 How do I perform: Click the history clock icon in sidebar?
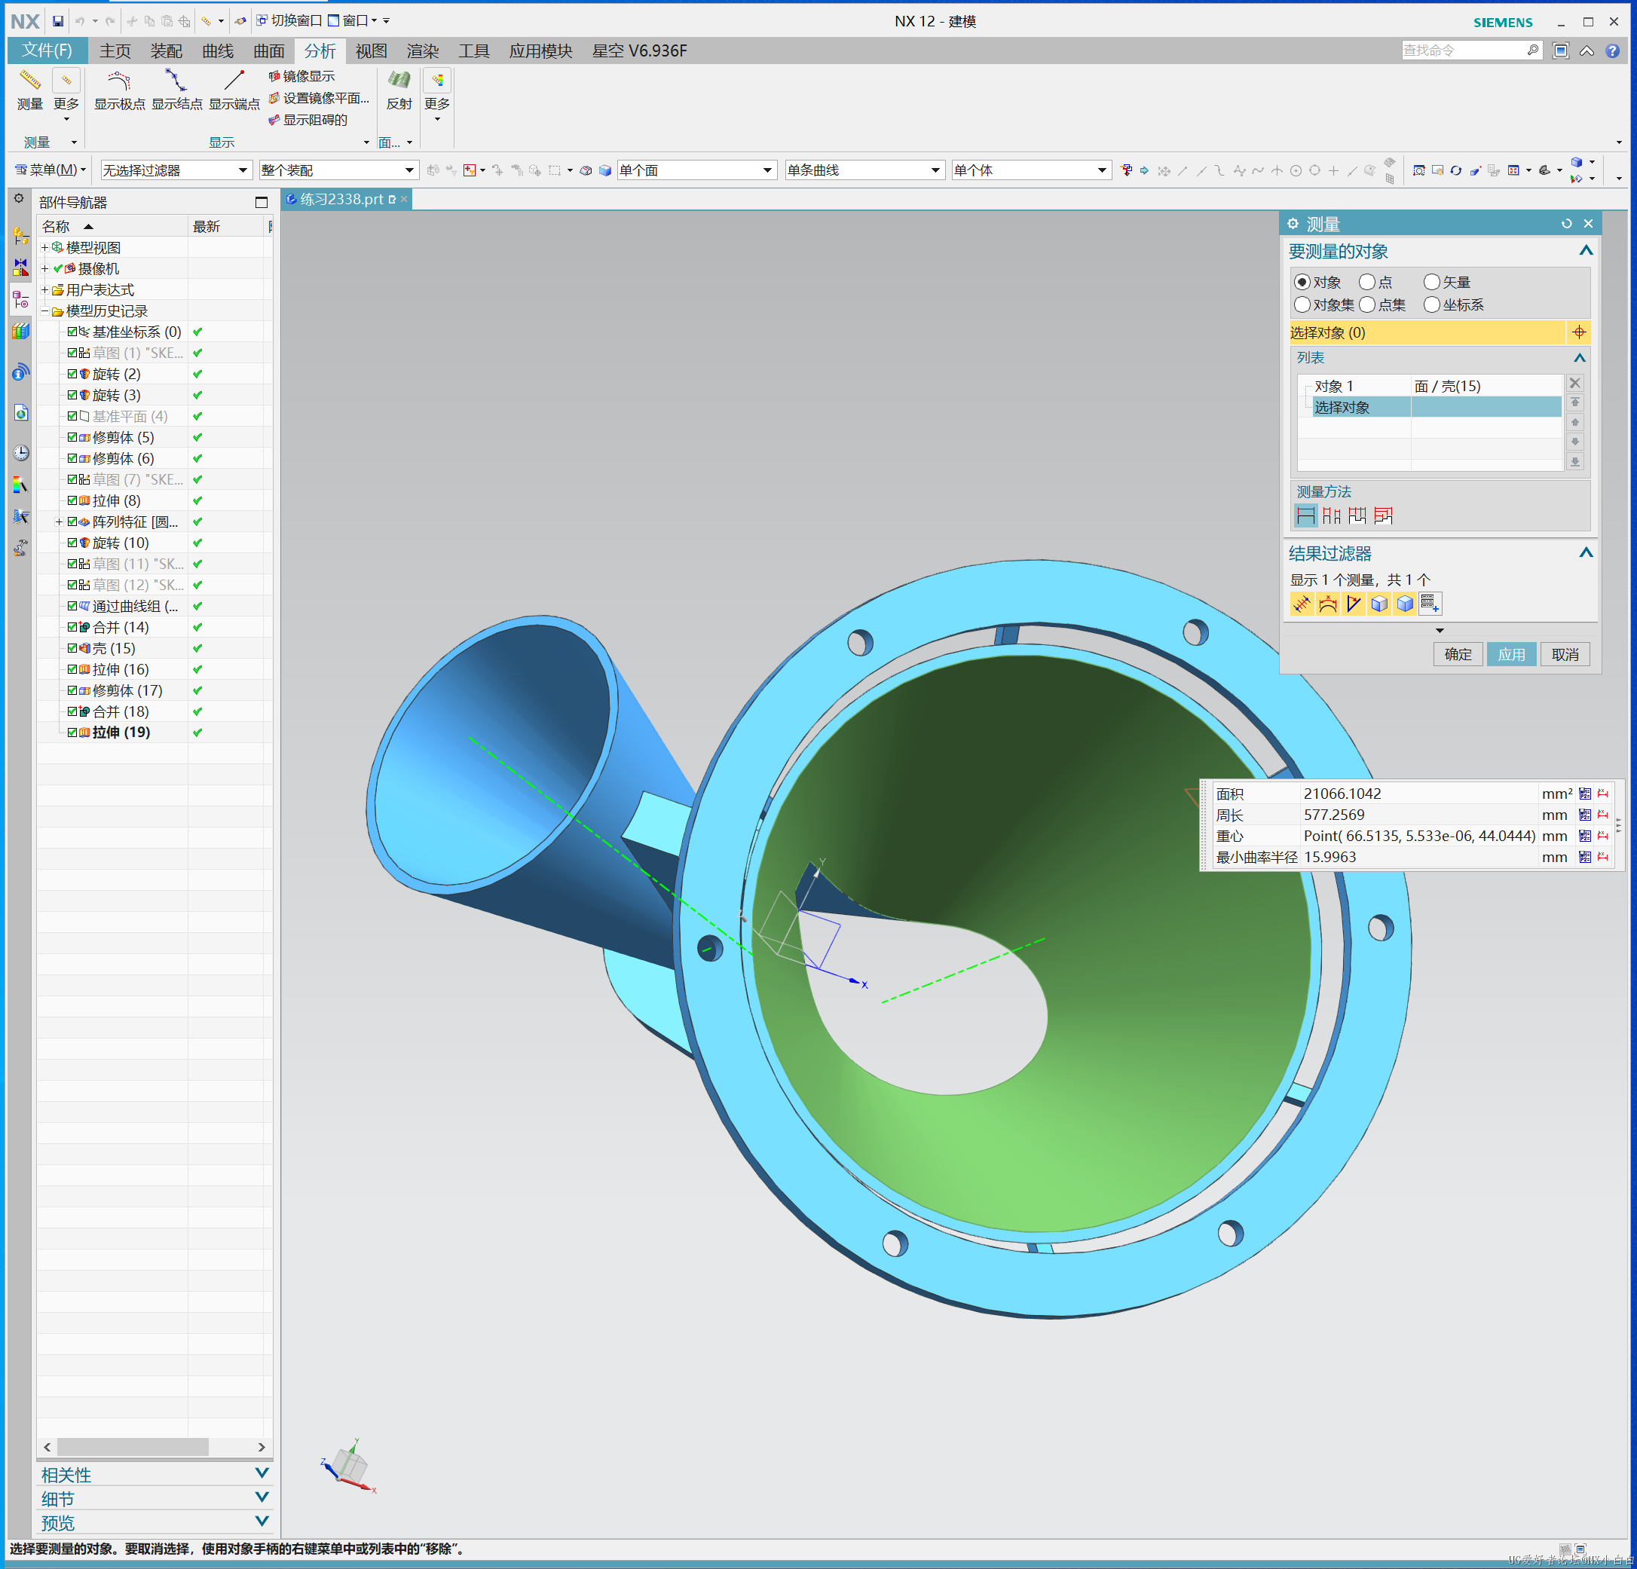click(x=21, y=453)
